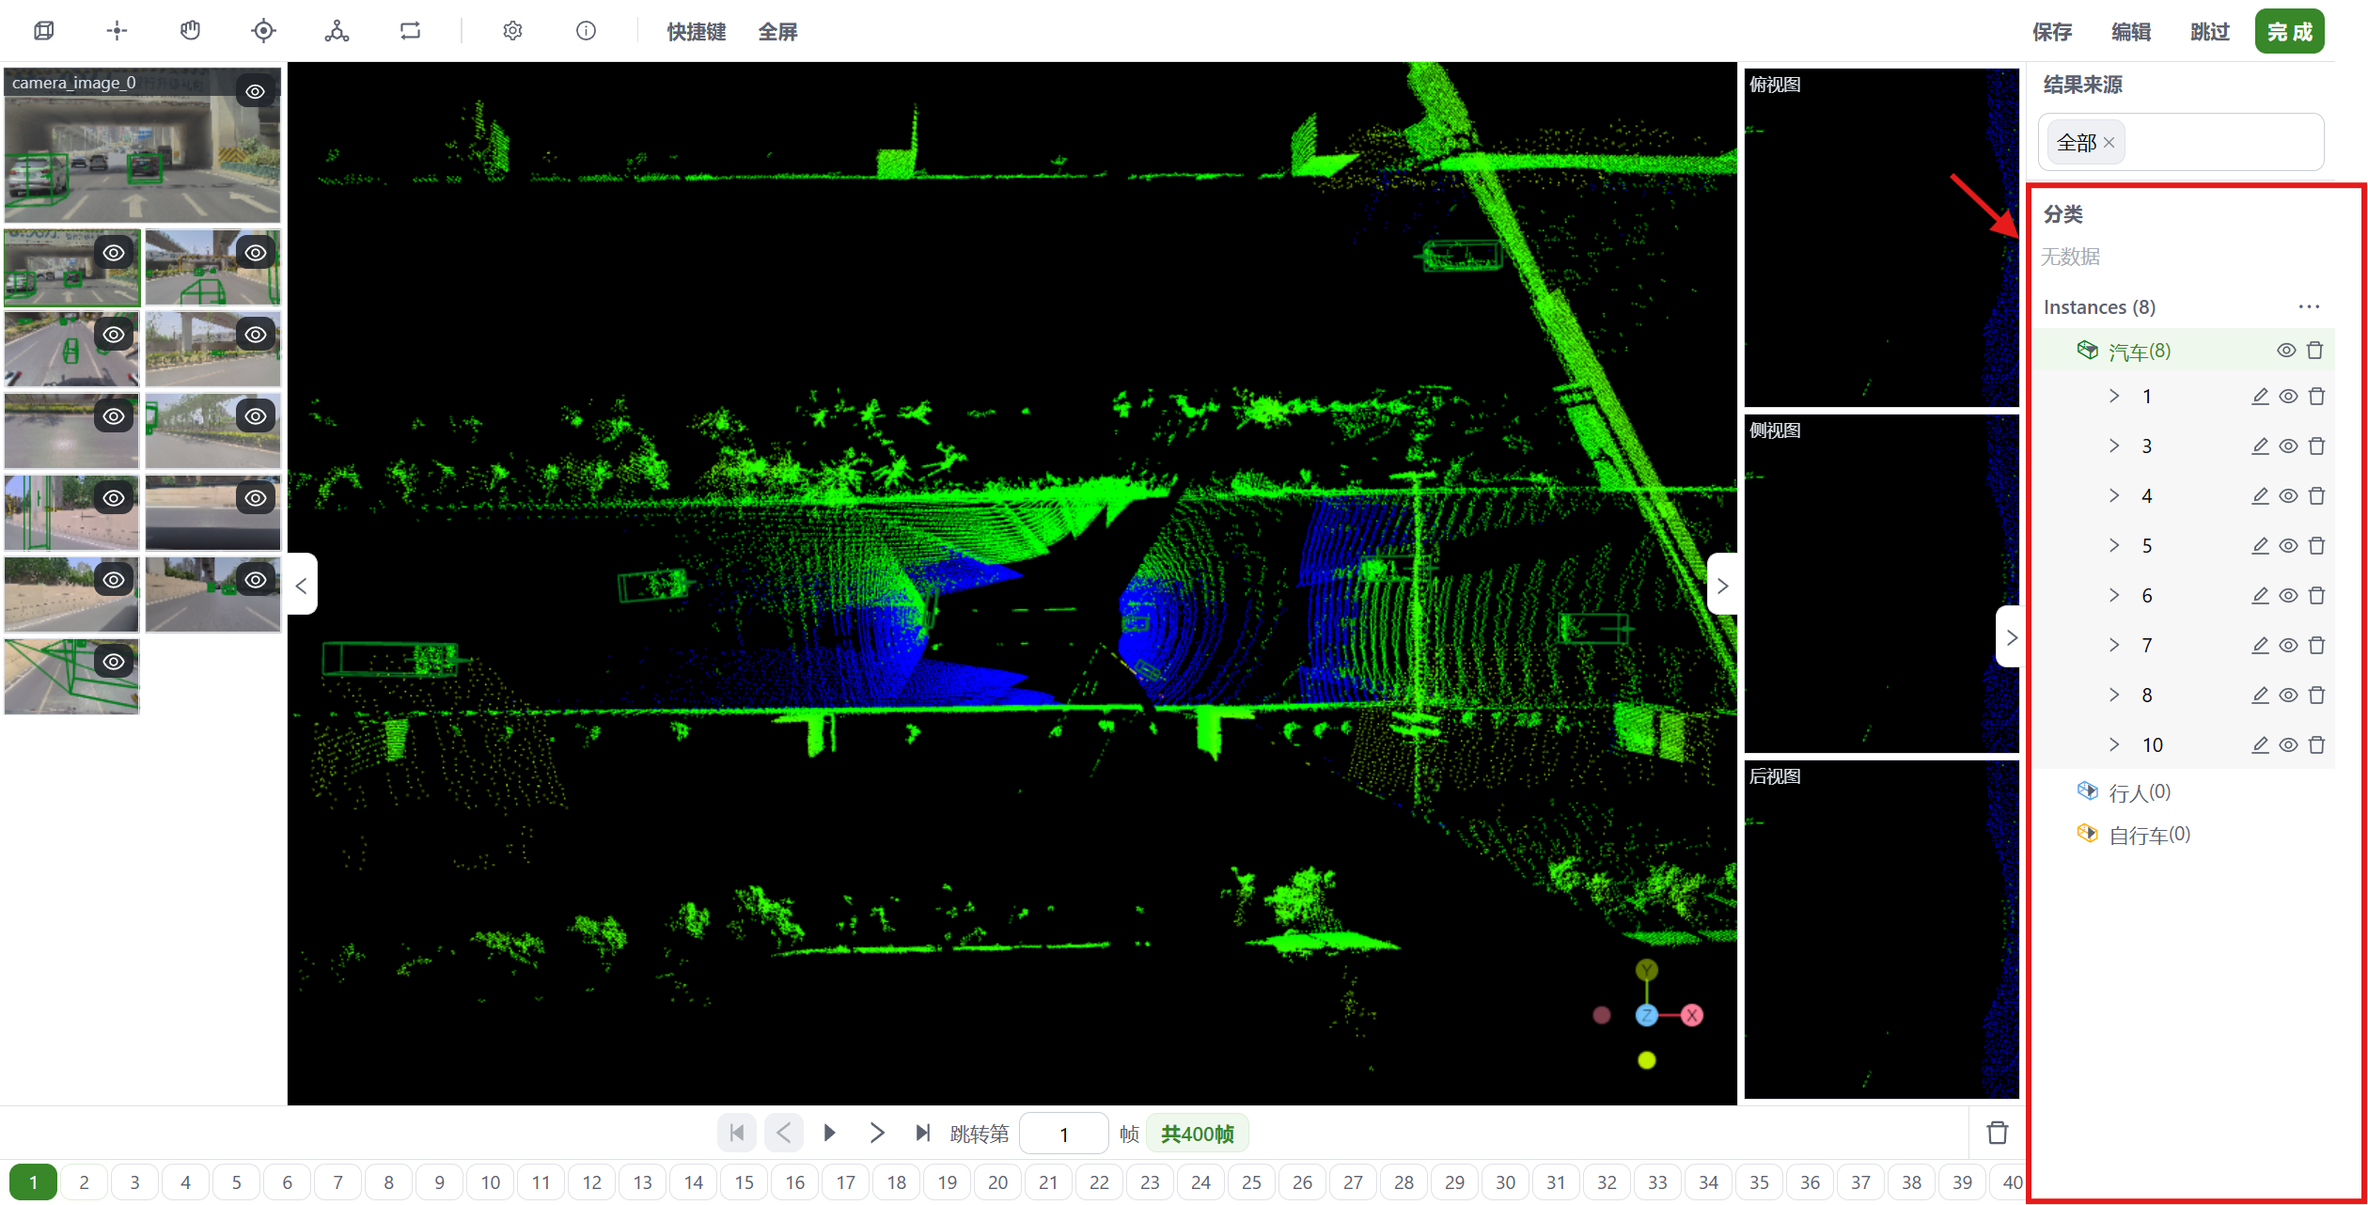The height and width of the screenshot is (1205, 2368).
Task: Click the 跳过 skip button
Action: [2210, 32]
